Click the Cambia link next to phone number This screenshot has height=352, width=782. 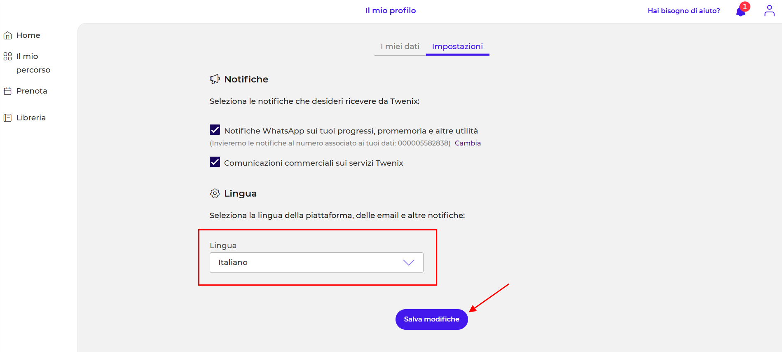tap(468, 143)
